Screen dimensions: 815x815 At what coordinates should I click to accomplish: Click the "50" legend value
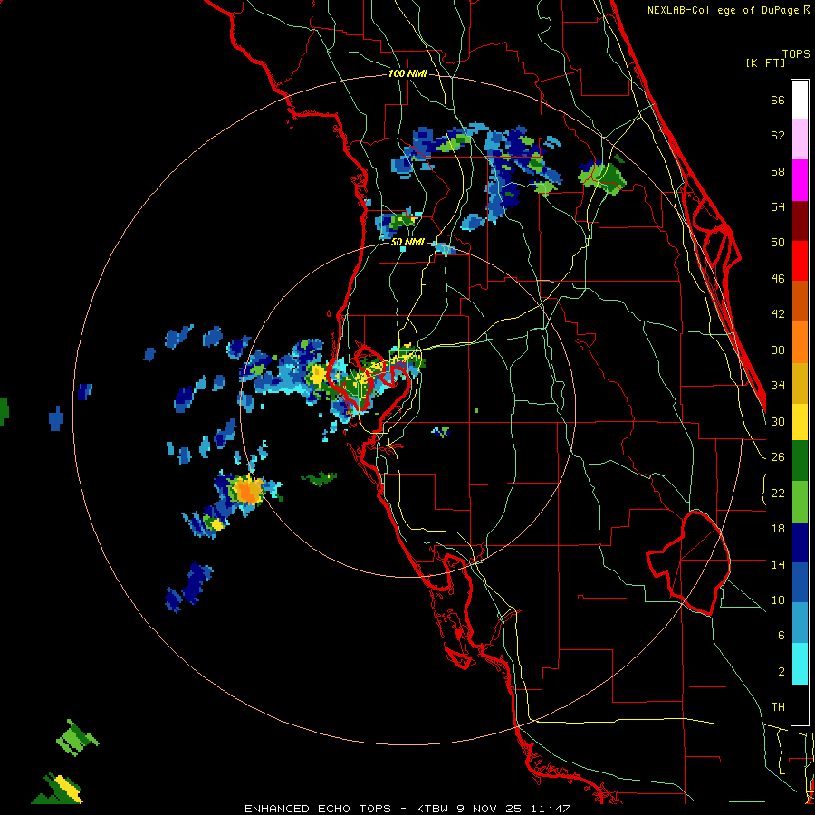[x=778, y=243]
